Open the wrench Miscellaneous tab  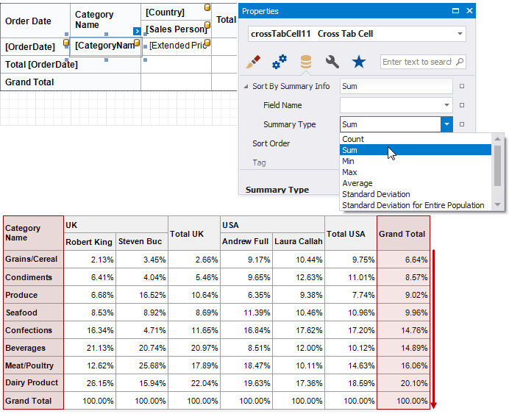[332, 63]
